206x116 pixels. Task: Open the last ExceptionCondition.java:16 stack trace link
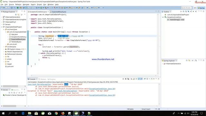click(102, 95)
